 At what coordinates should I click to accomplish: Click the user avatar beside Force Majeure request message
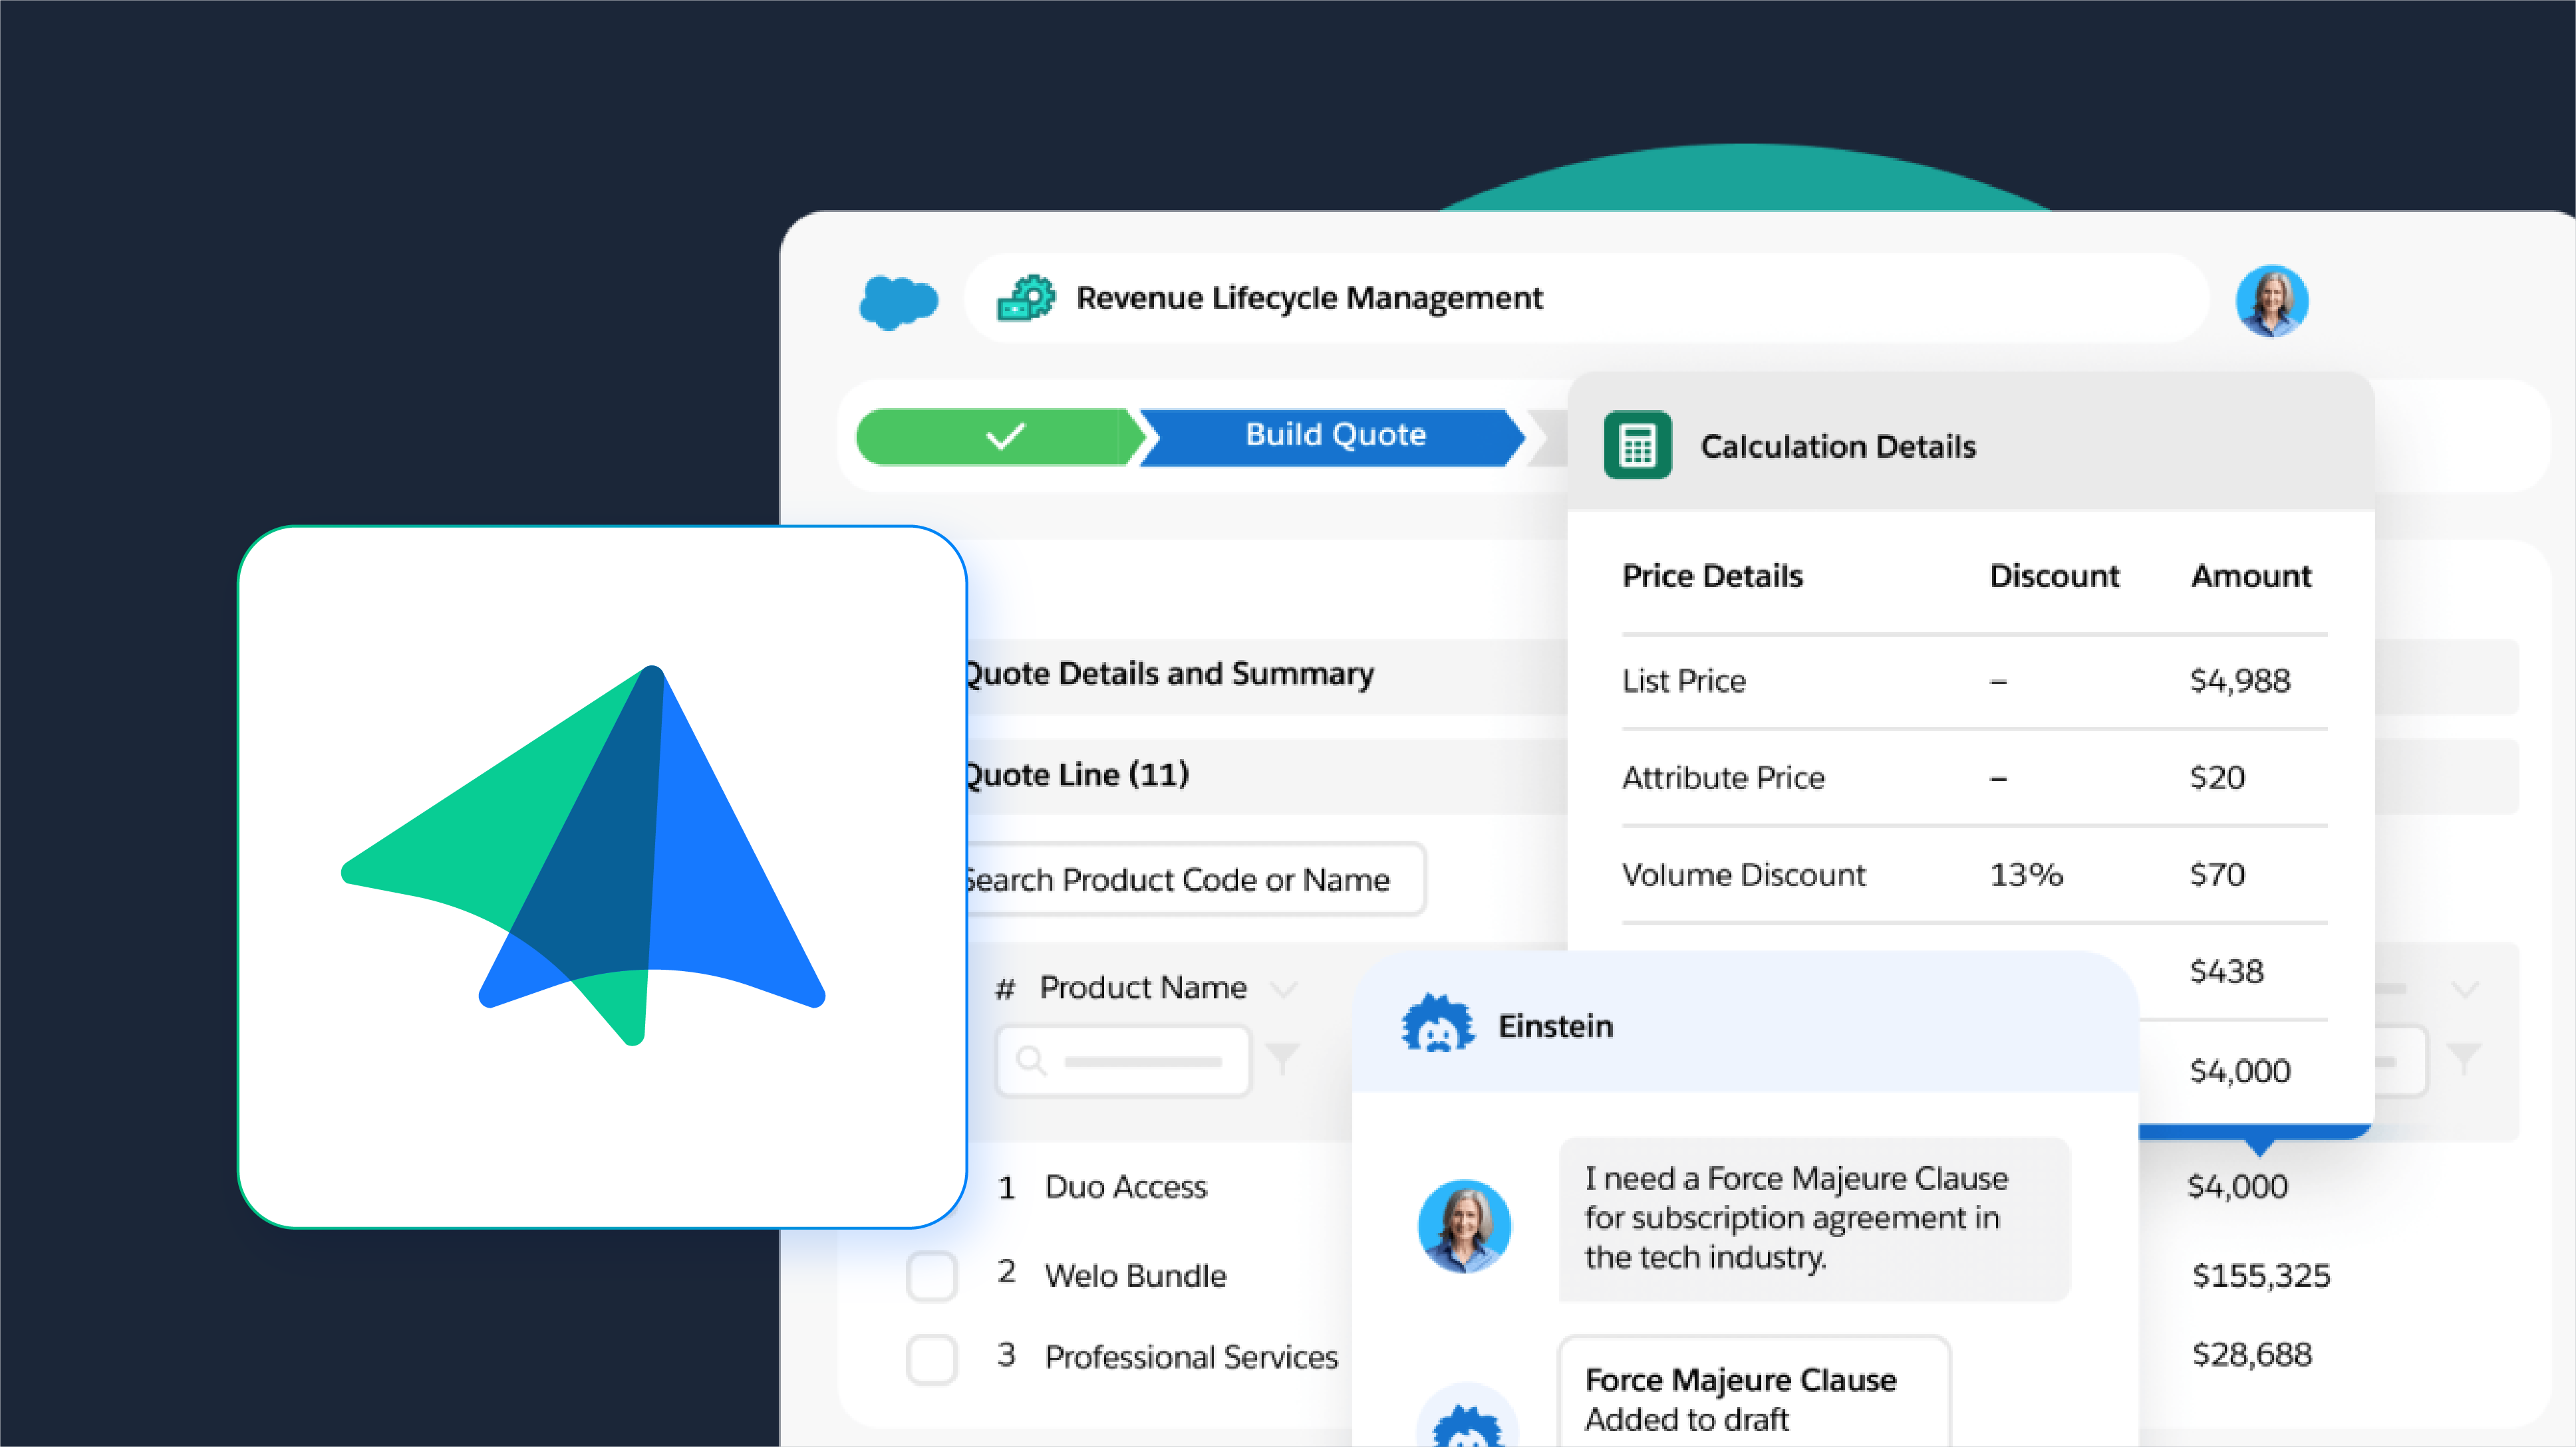pos(1464,1225)
